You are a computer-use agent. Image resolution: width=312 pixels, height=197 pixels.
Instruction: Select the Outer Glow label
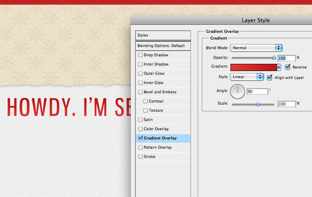click(x=154, y=73)
